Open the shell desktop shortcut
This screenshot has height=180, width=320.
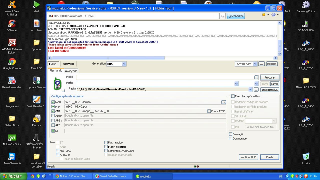click(x=37, y=7)
